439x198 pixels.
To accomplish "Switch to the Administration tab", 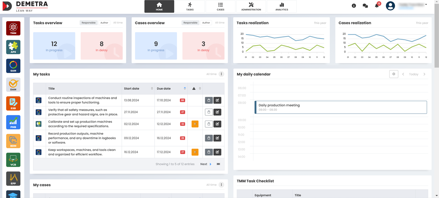I will pyautogui.click(x=251, y=7).
